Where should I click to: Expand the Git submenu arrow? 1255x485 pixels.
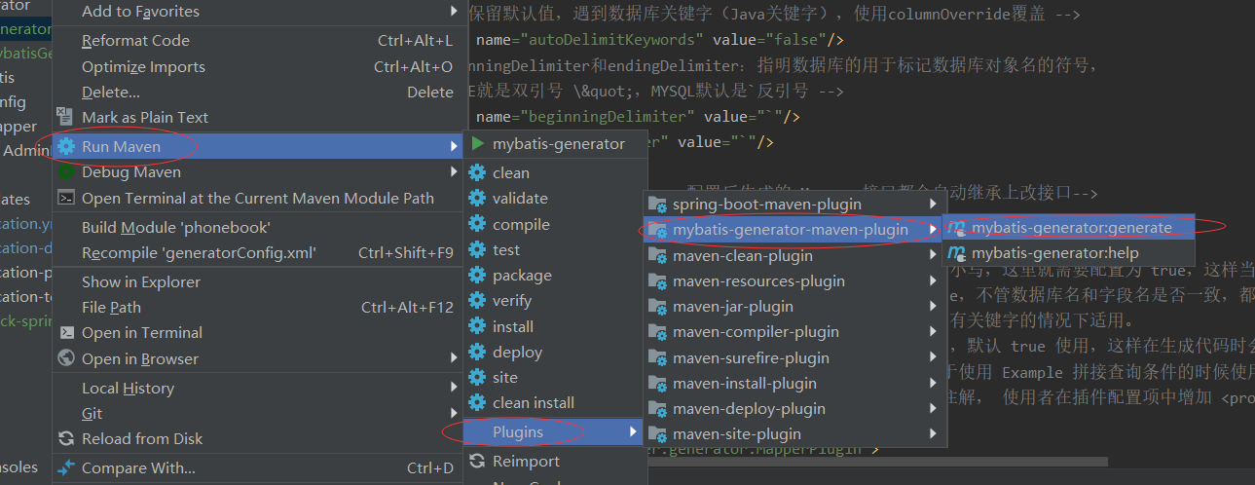coord(454,413)
